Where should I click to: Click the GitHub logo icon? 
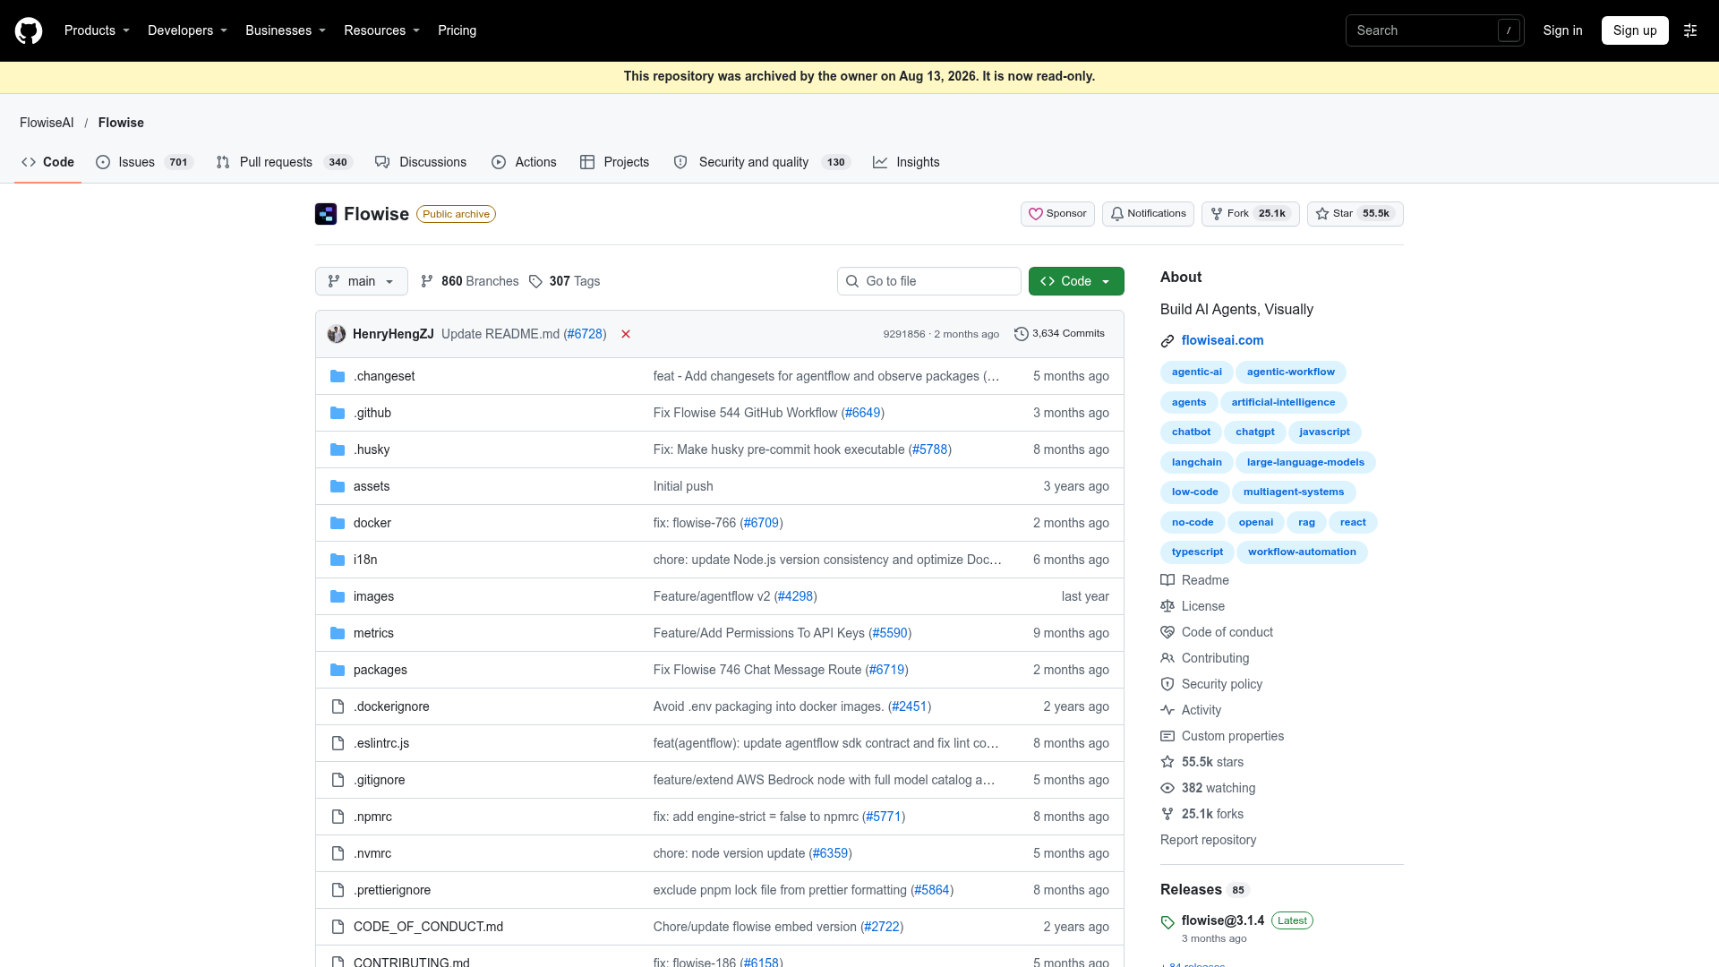pyautogui.click(x=29, y=30)
